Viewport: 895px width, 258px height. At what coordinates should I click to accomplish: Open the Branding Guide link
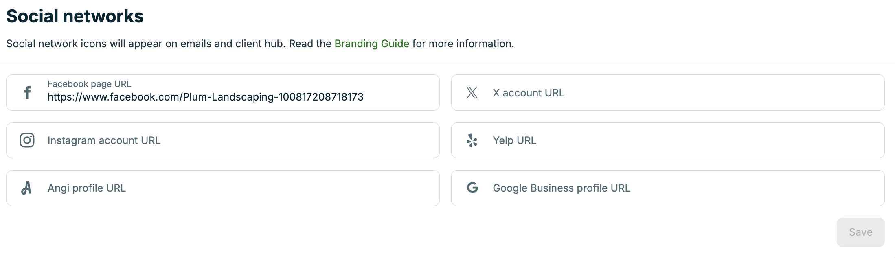pos(372,44)
